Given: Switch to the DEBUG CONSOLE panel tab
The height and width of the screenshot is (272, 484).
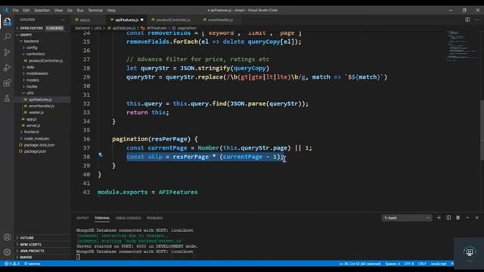Looking at the screenshot, I should coord(128,218).
